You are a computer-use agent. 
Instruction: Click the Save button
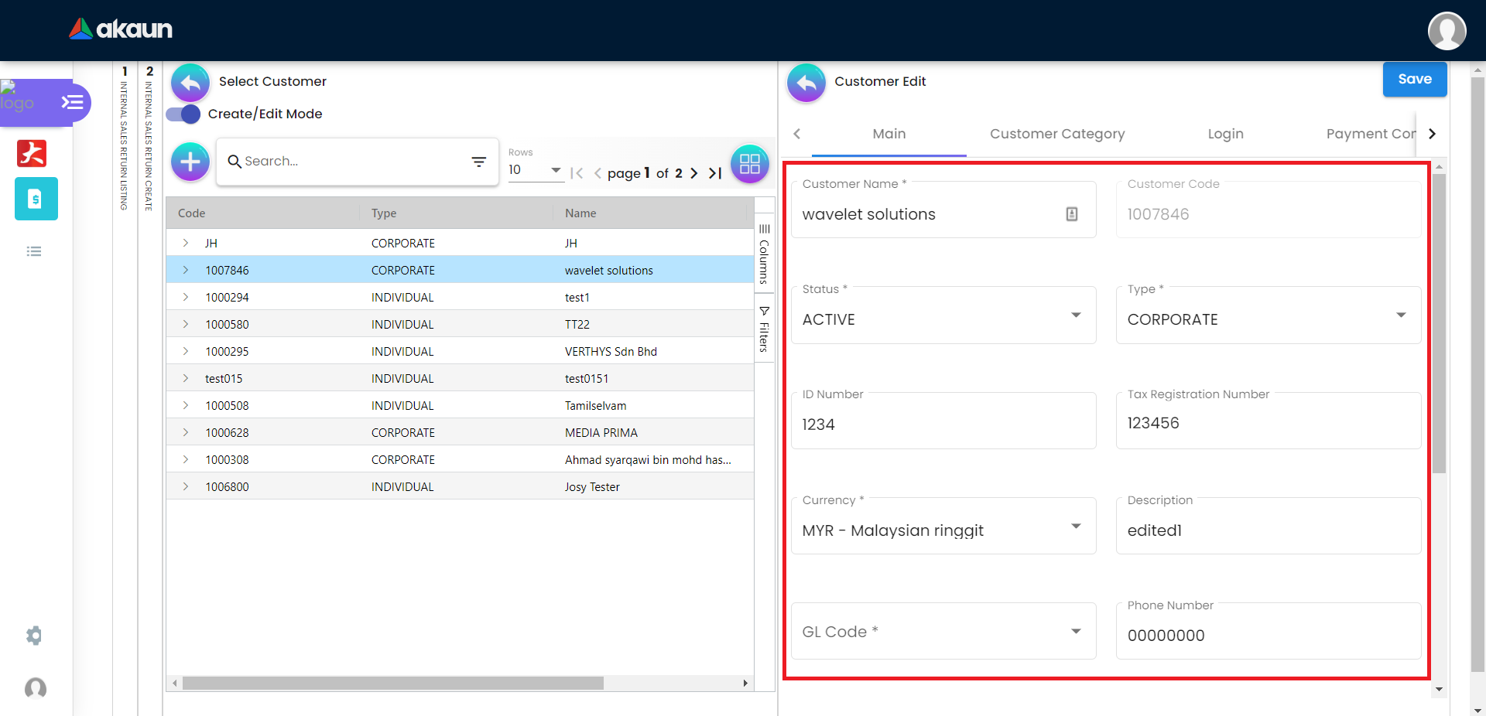point(1414,79)
